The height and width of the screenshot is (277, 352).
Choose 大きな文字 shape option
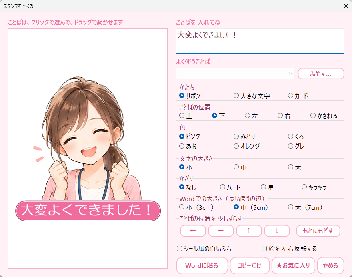point(252,96)
